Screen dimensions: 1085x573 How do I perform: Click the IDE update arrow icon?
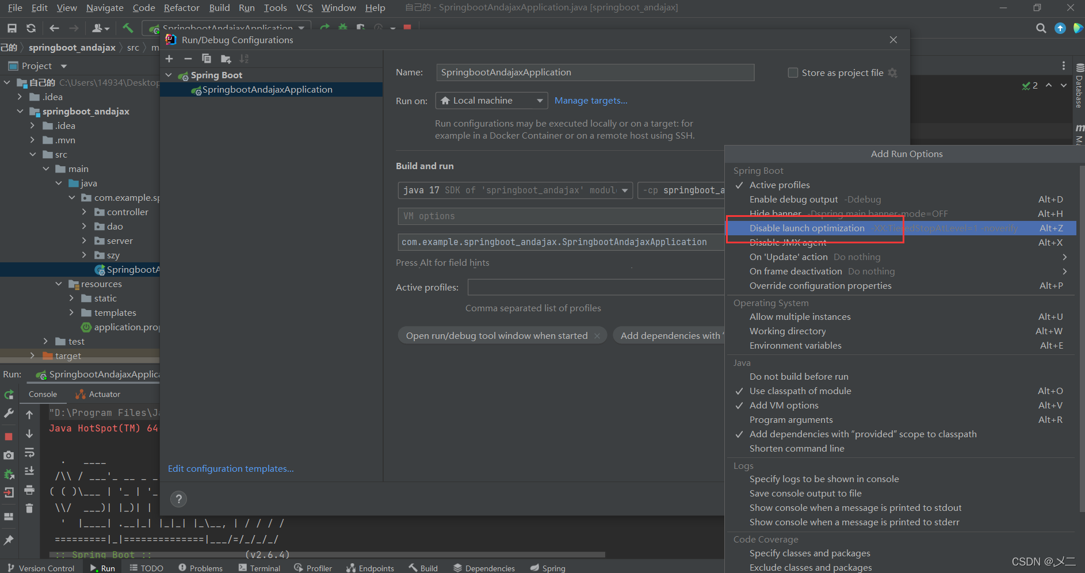(x=1060, y=28)
